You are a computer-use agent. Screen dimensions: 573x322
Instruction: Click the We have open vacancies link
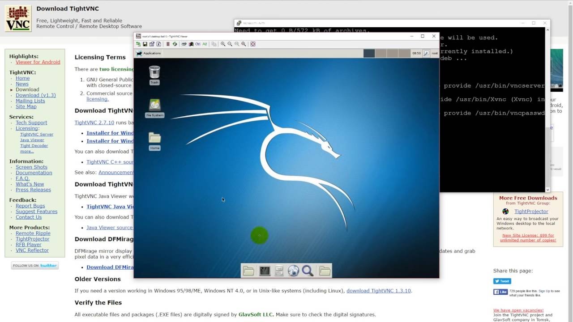518,310
